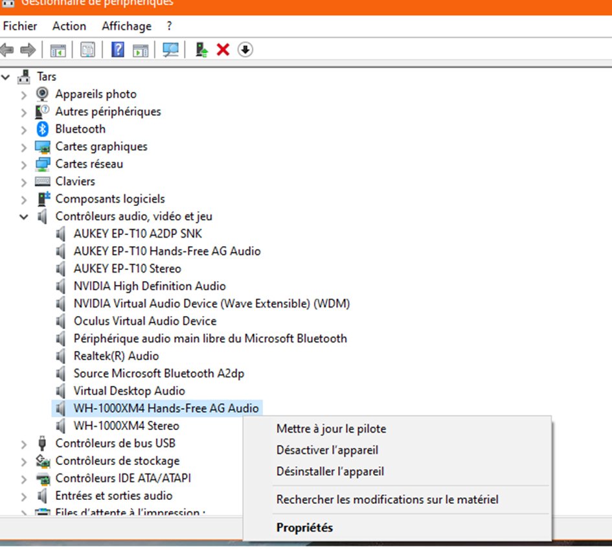This screenshot has height=553, width=612.
Task: Click the disable device down-arrow icon
Action: (x=245, y=50)
